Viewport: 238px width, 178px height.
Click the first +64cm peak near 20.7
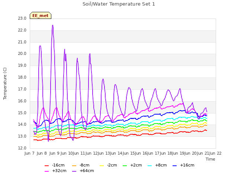tap(40, 46)
